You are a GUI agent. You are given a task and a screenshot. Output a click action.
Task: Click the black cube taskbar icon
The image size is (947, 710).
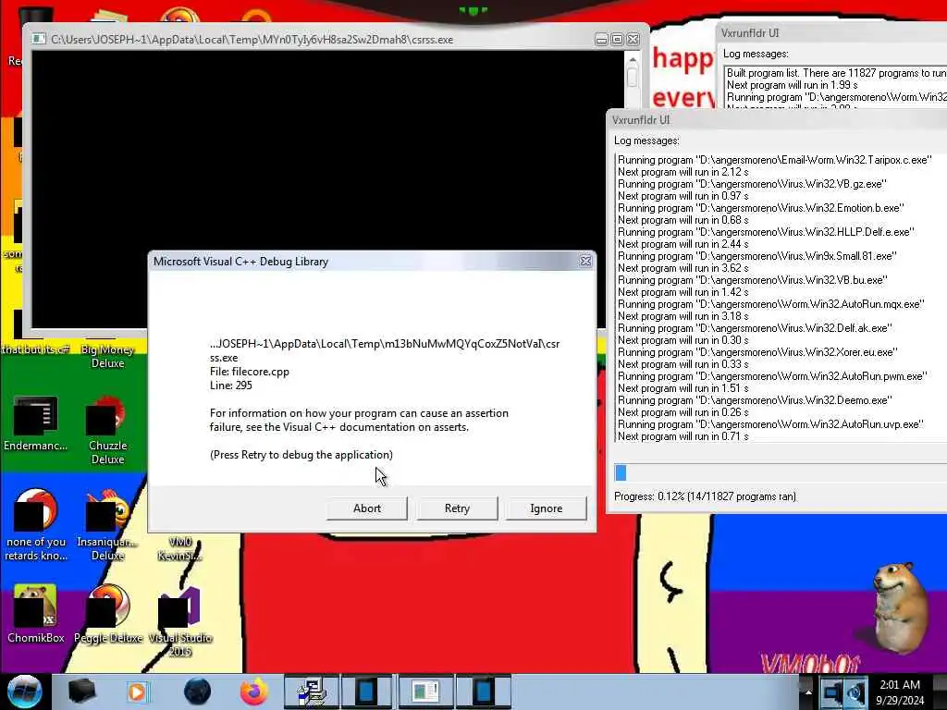pyautogui.click(x=82, y=692)
